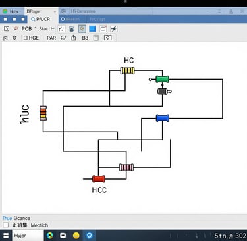Switch to the Nsw tab
The image size is (247, 241).
pyautogui.click(x=11, y=11)
